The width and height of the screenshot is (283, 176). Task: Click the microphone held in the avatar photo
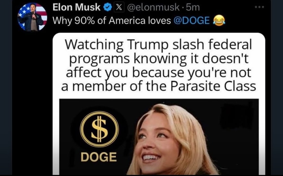(x=33, y=16)
